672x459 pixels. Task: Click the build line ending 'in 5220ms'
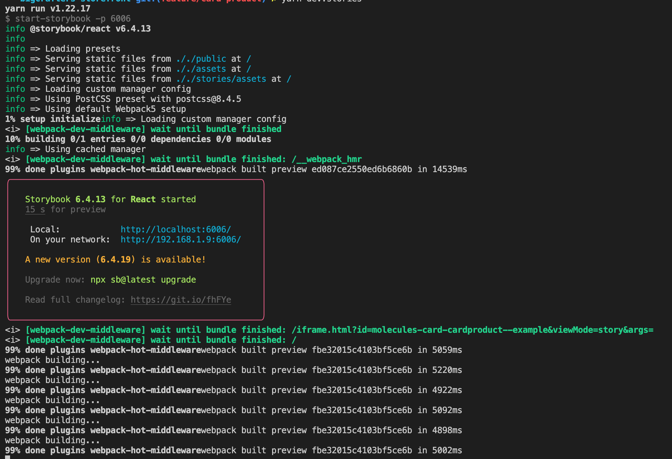pos(234,370)
